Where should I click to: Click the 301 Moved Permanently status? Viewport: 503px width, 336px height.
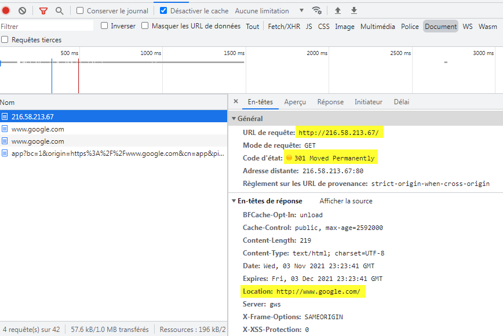(x=334, y=158)
